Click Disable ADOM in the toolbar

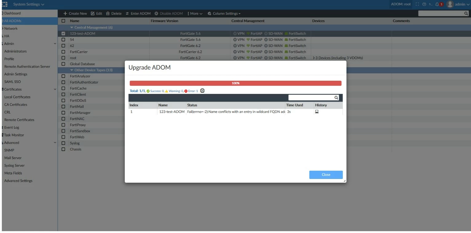(x=169, y=14)
